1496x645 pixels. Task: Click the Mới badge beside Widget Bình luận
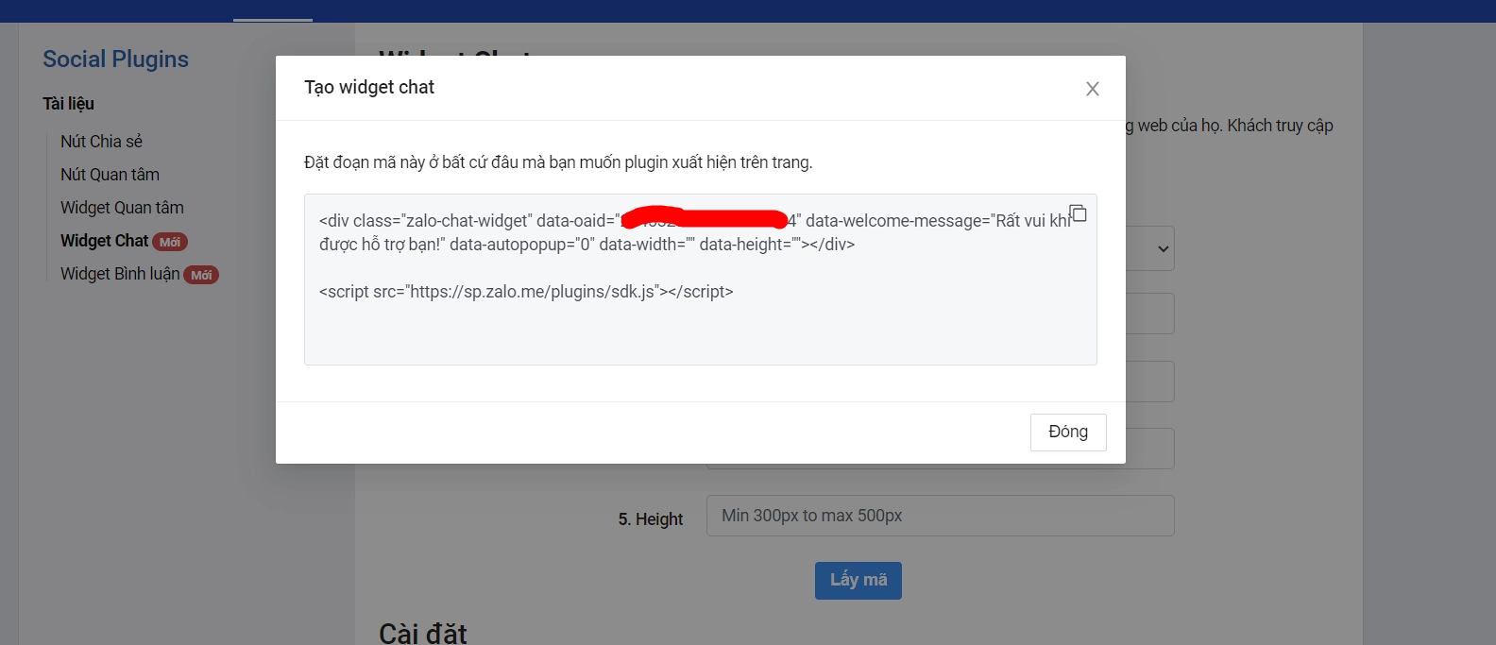[x=201, y=275]
